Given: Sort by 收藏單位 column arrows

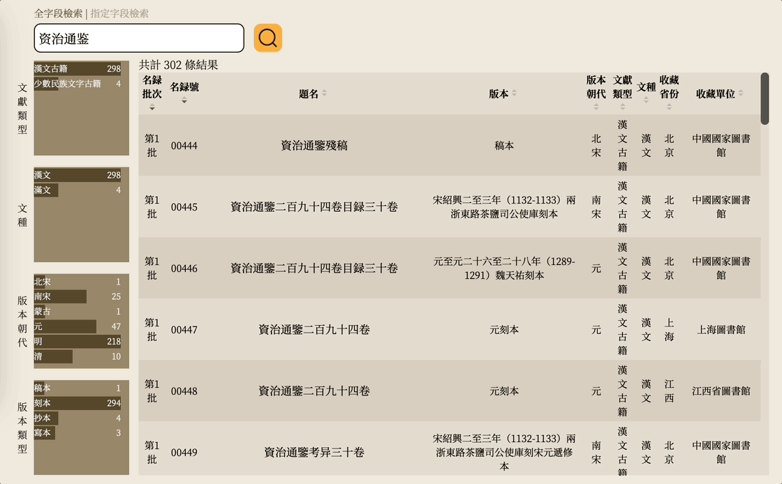Looking at the screenshot, I should [x=740, y=93].
